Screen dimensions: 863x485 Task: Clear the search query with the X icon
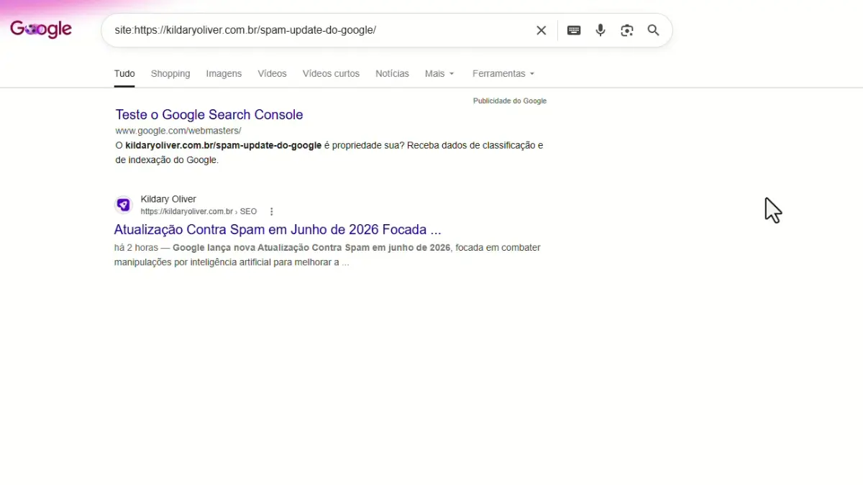541,30
